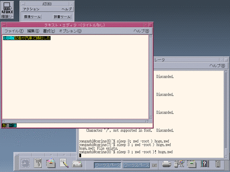
Task: Click the terminal line with prompt yaegashi@carina(7)
Action: click(x=125, y=144)
